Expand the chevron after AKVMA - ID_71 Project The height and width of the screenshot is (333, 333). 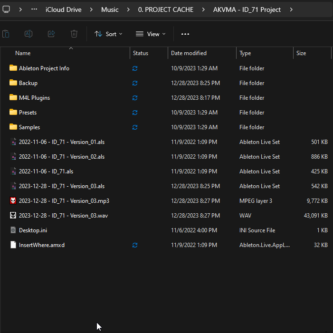(x=291, y=10)
